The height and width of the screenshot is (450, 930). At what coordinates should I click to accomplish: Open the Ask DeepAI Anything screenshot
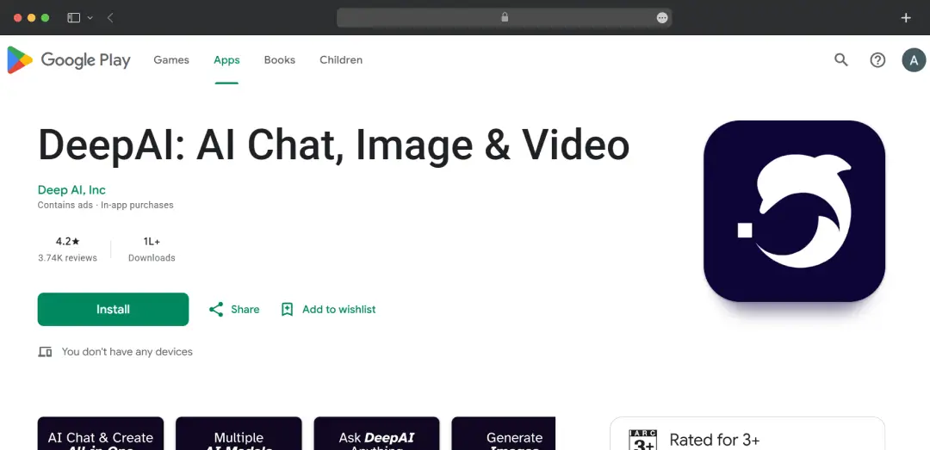click(x=376, y=434)
